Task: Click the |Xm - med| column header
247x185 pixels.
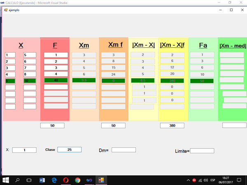Action: click(233, 46)
